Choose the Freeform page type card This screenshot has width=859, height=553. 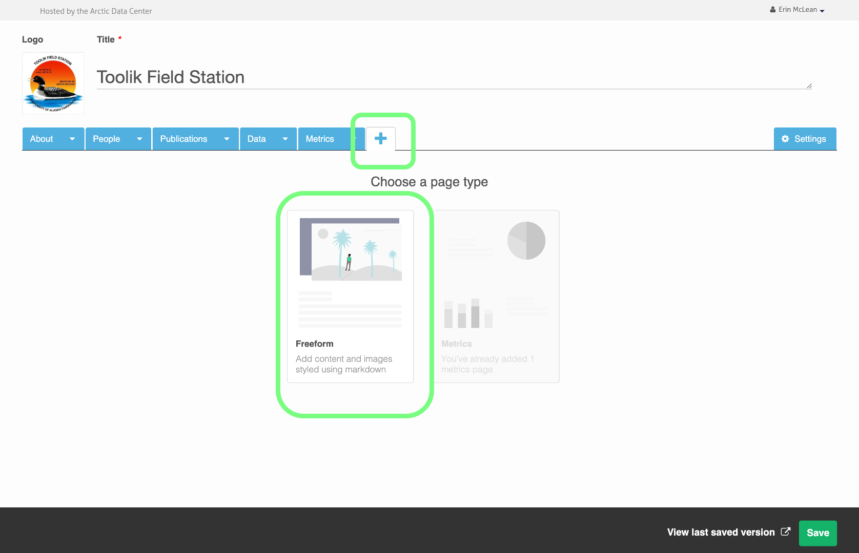(351, 296)
